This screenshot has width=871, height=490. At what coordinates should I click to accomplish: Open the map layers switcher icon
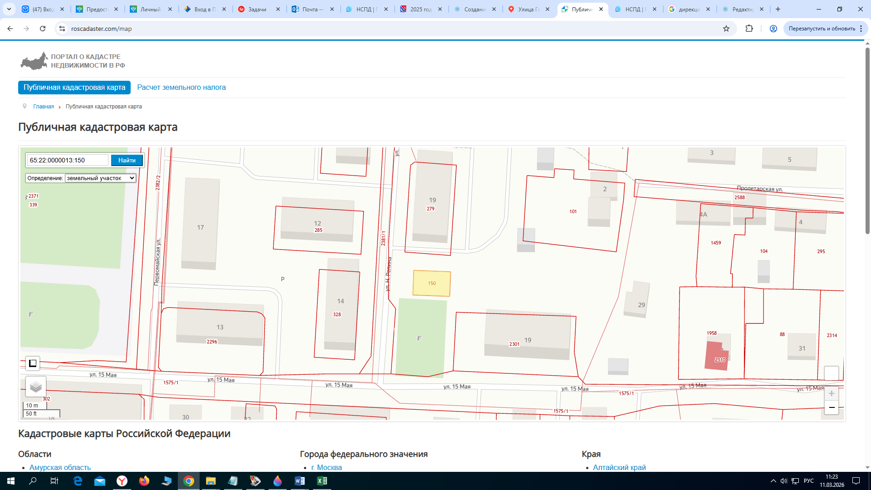coord(36,387)
